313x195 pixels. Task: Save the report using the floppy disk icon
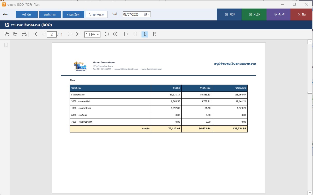16,34
